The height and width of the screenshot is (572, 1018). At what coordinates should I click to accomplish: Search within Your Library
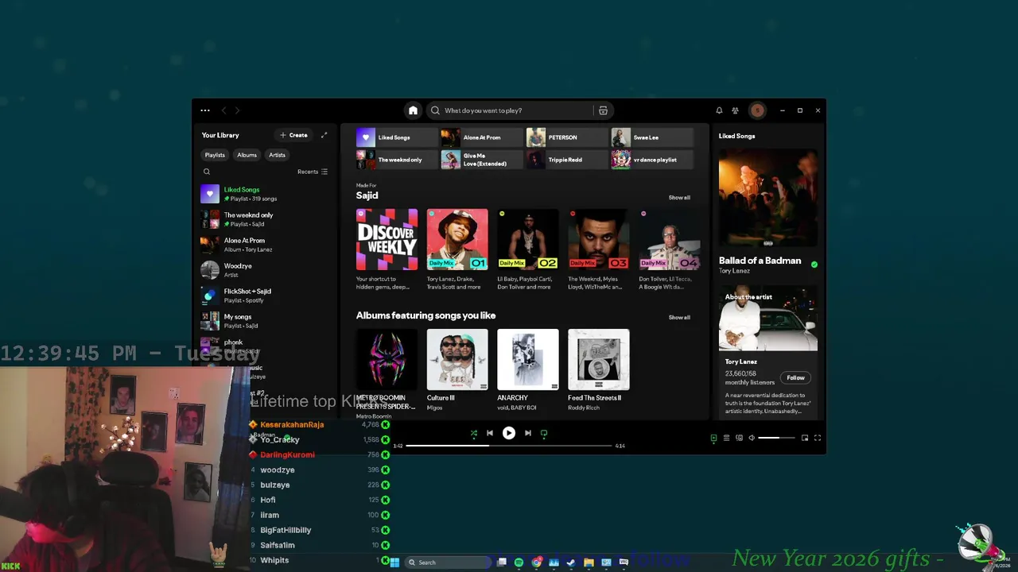[x=207, y=172]
